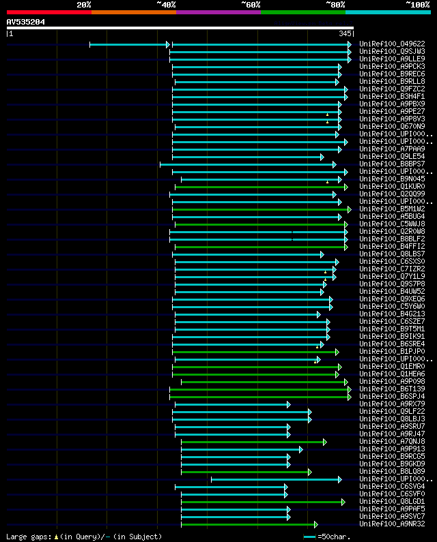Click label UniRef100_Q8LBS7

tap(392, 254)
